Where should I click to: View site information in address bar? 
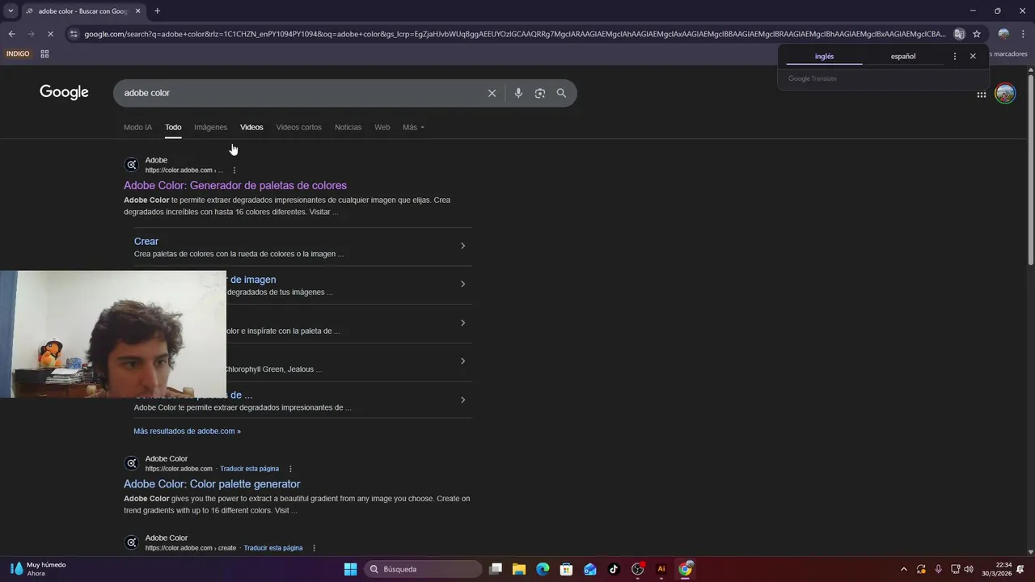coord(74,34)
